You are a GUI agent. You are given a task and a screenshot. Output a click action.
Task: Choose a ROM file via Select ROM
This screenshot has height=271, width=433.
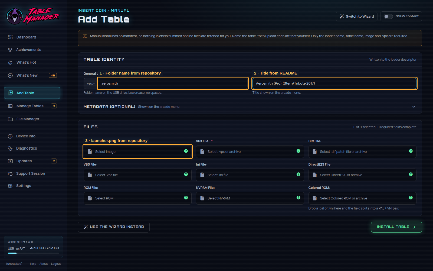(x=137, y=198)
